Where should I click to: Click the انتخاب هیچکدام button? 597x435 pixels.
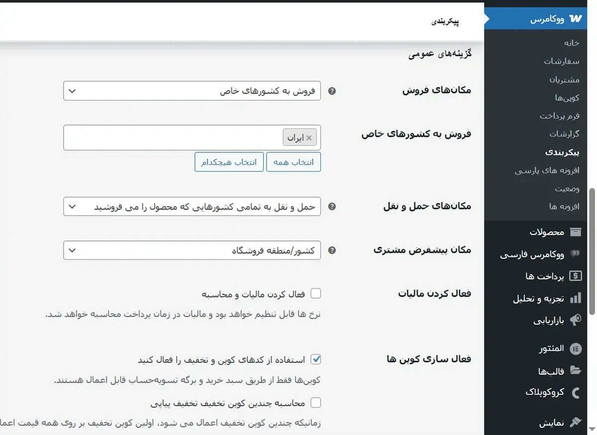click(229, 162)
